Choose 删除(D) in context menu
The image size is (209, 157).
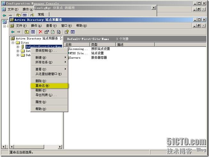[x=49, y=81]
